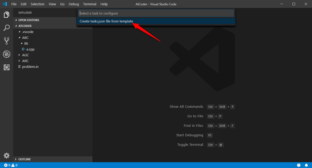Open the Terminal menu
312x168 pixels.
[90, 4]
